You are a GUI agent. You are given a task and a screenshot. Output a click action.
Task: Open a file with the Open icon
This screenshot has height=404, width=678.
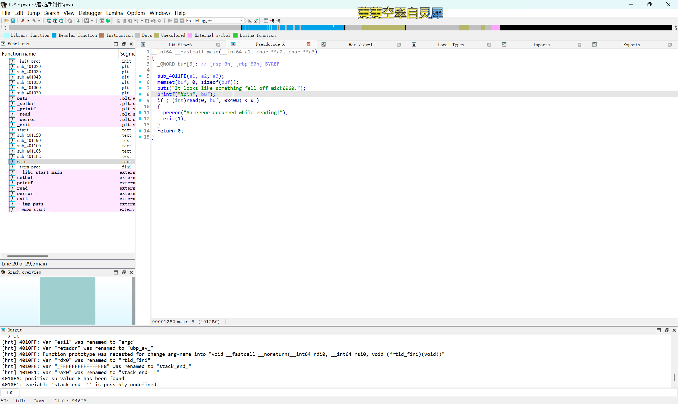point(6,20)
